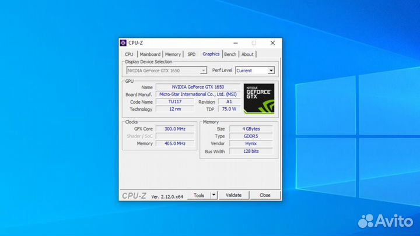Open the Bench tab
This screenshot has height=236, width=420.
click(x=230, y=54)
